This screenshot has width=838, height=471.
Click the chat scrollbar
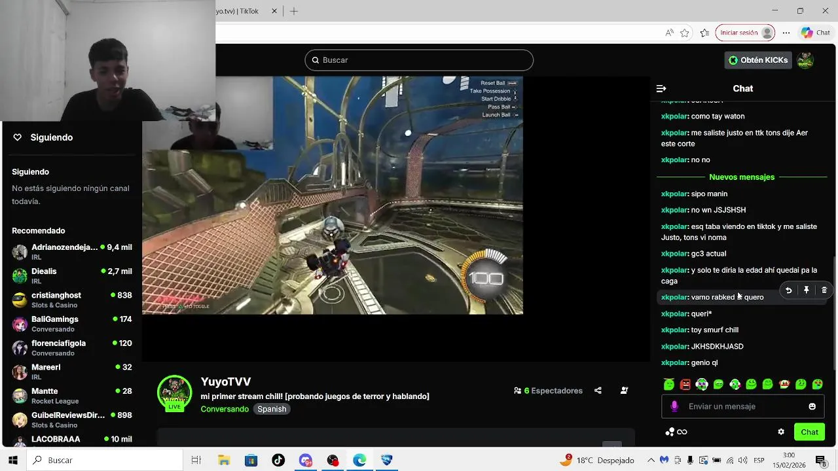click(x=834, y=313)
